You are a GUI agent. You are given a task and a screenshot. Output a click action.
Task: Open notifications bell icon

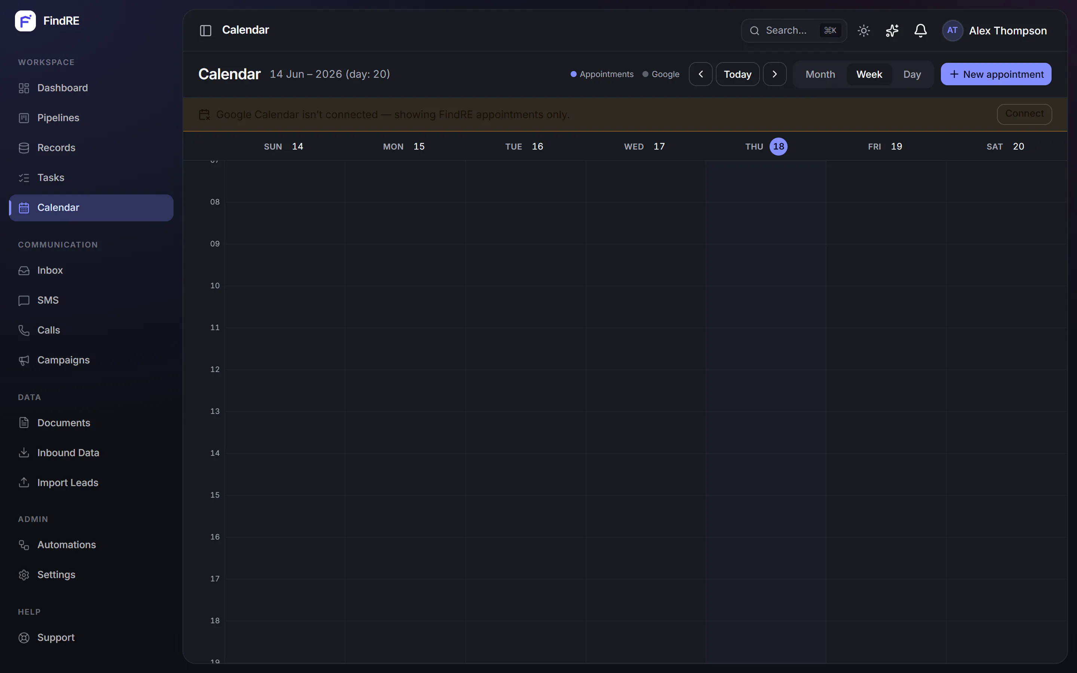click(x=920, y=30)
